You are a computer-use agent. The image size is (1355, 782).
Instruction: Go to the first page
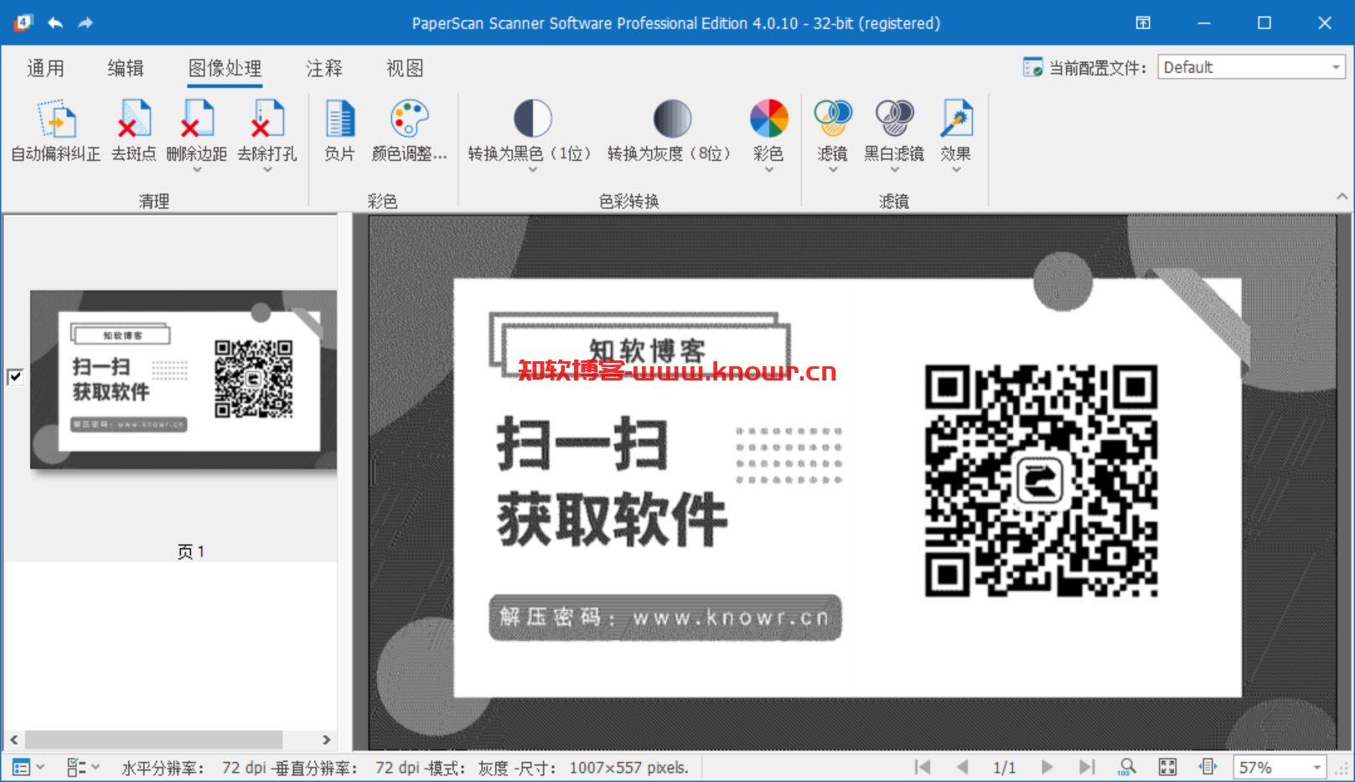coord(923,767)
